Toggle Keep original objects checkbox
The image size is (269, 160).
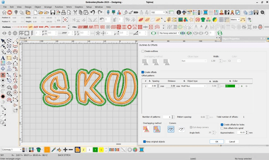[144, 142]
